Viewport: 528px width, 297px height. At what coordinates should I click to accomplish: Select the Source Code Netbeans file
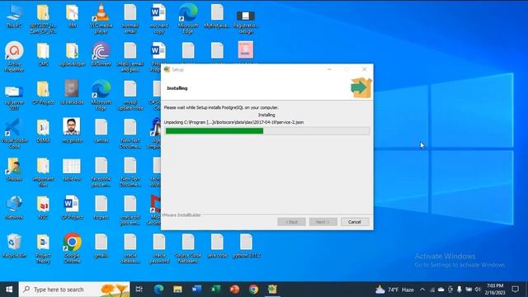pos(188,247)
